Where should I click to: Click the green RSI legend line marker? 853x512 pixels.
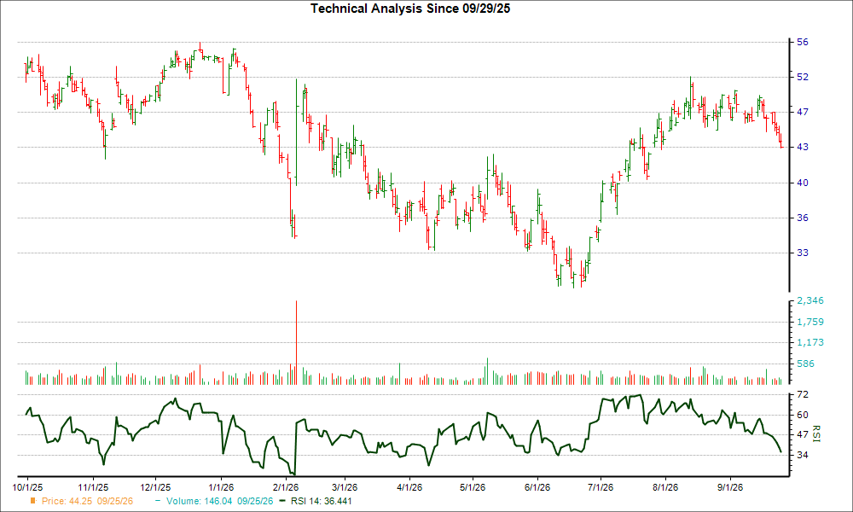tap(282, 501)
